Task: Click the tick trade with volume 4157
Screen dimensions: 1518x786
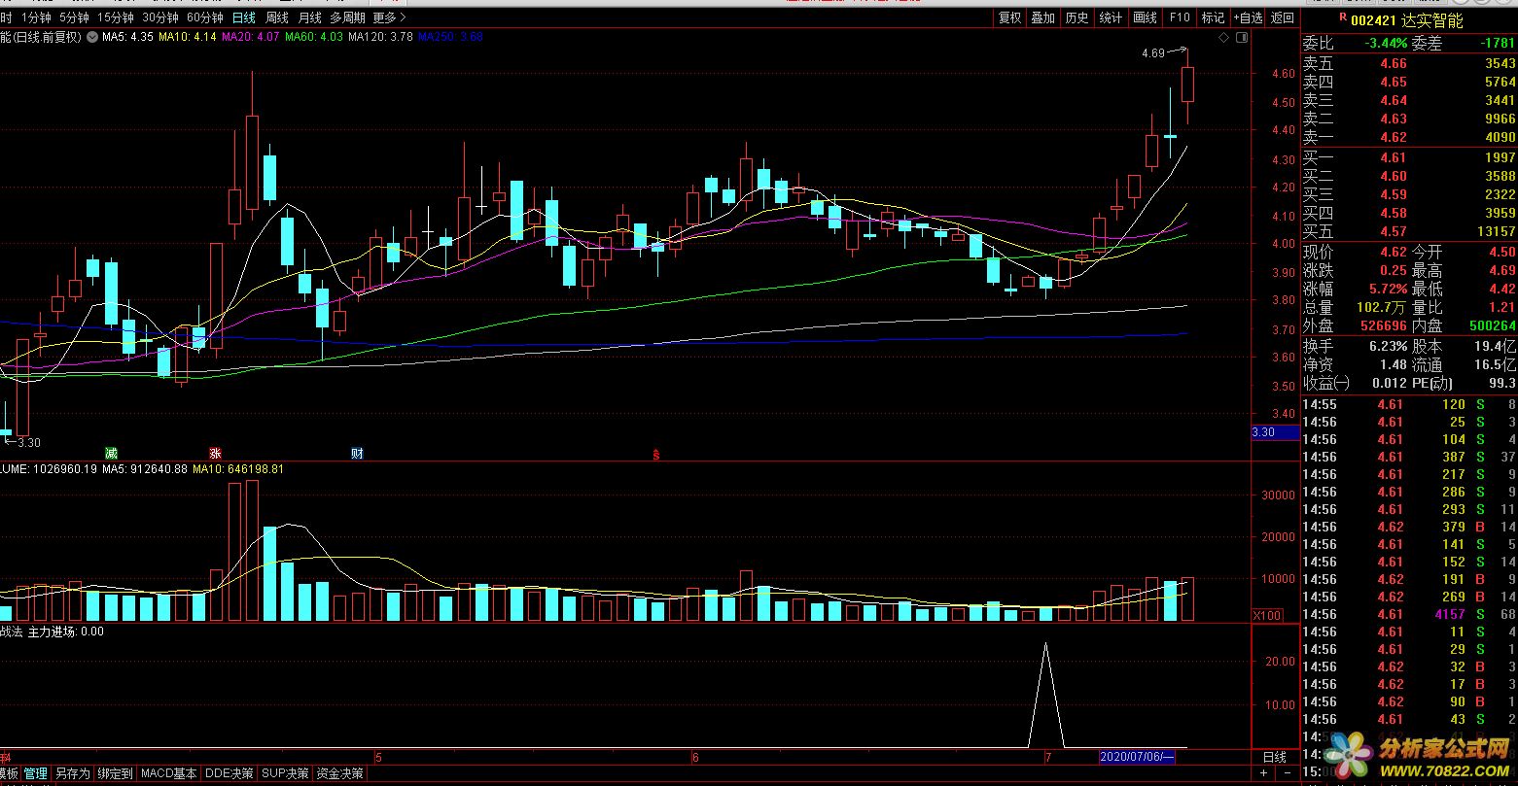Action: click(x=1409, y=614)
